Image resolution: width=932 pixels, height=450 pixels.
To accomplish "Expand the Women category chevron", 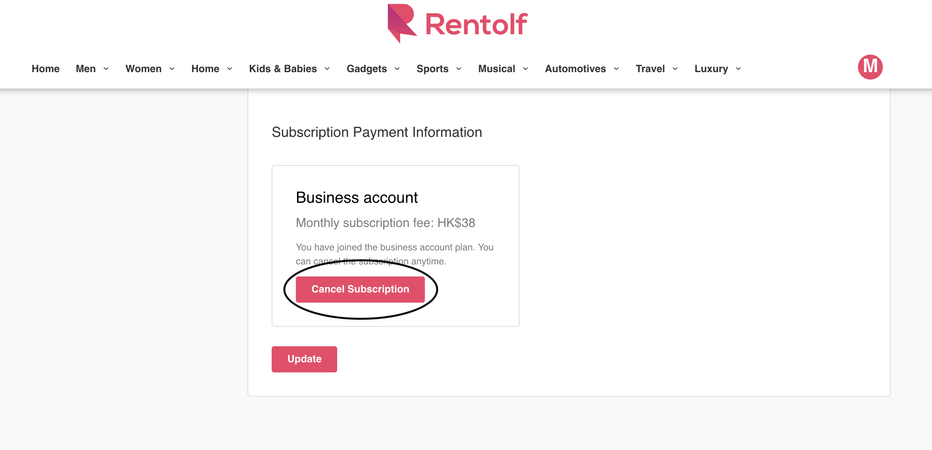I will coord(172,69).
